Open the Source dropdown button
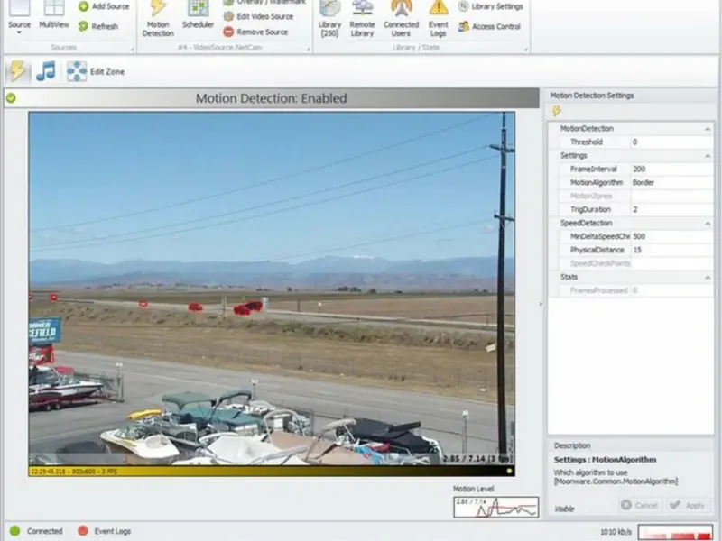 pos(19,18)
